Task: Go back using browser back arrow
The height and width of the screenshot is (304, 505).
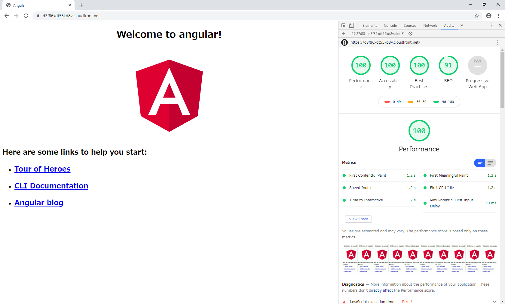Action: click(7, 16)
